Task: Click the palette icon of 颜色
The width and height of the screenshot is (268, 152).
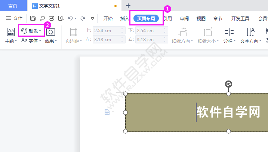Action: [x=24, y=31]
